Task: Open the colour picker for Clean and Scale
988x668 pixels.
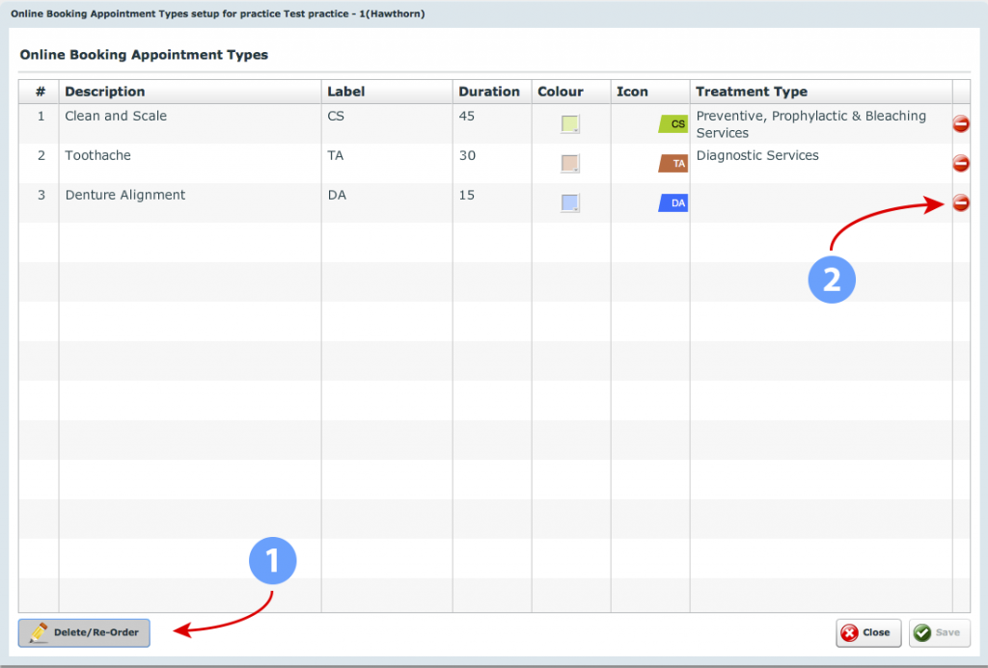Action: click(570, 124)
